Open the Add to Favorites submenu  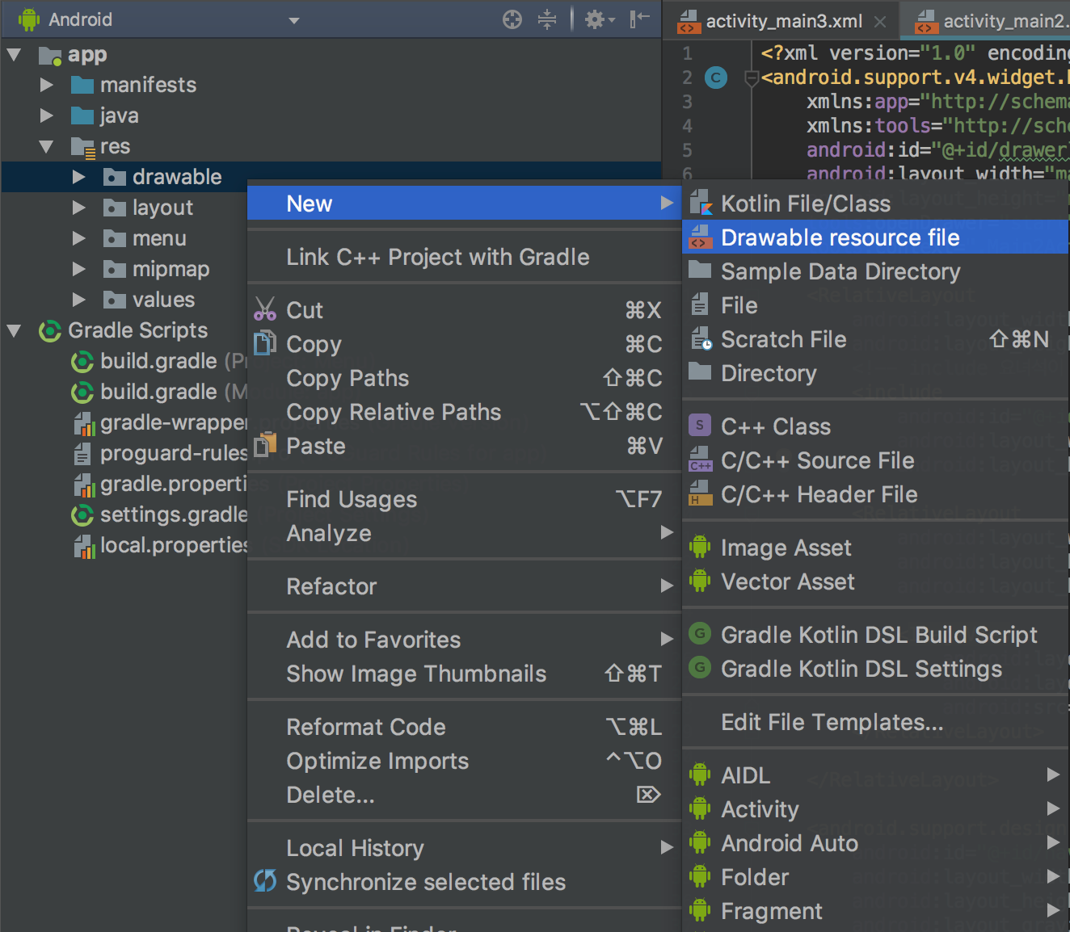tap(464, 640)
